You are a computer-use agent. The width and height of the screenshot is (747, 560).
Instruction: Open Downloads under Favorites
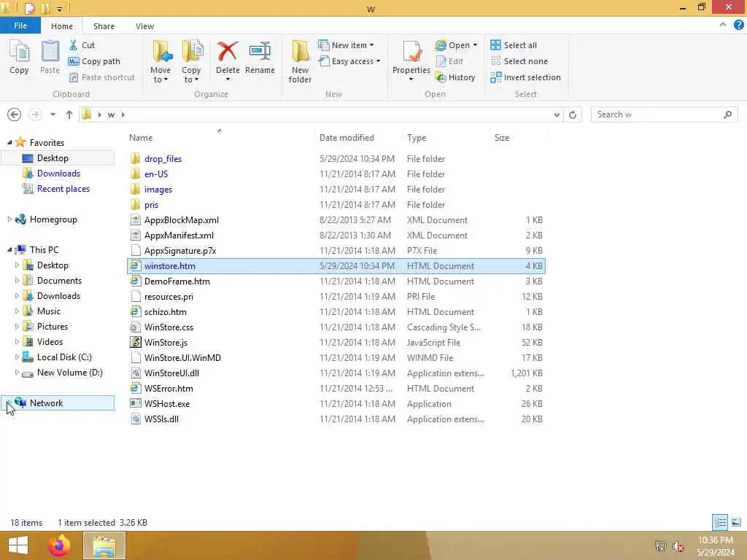58,174
